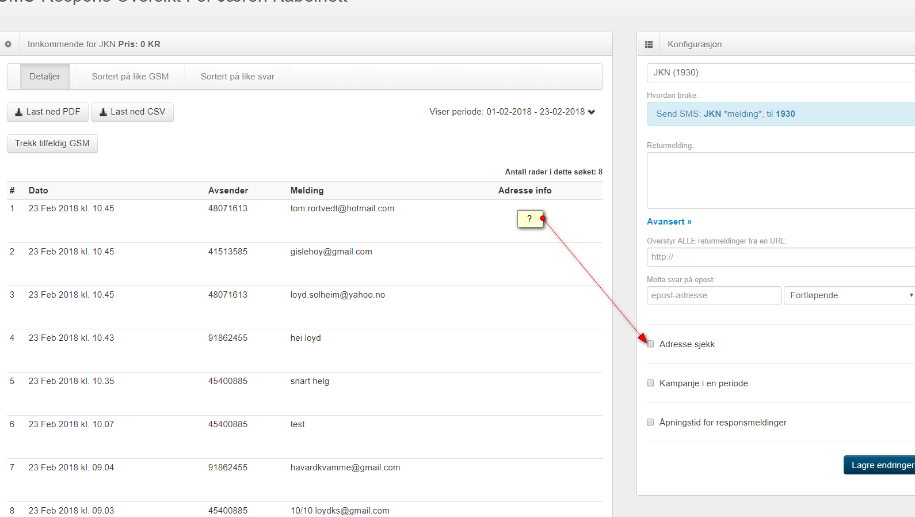Toggle Kampanje i en periode checkbox
The width and height of the screenshot is (915, 517).
pos(650,383)
